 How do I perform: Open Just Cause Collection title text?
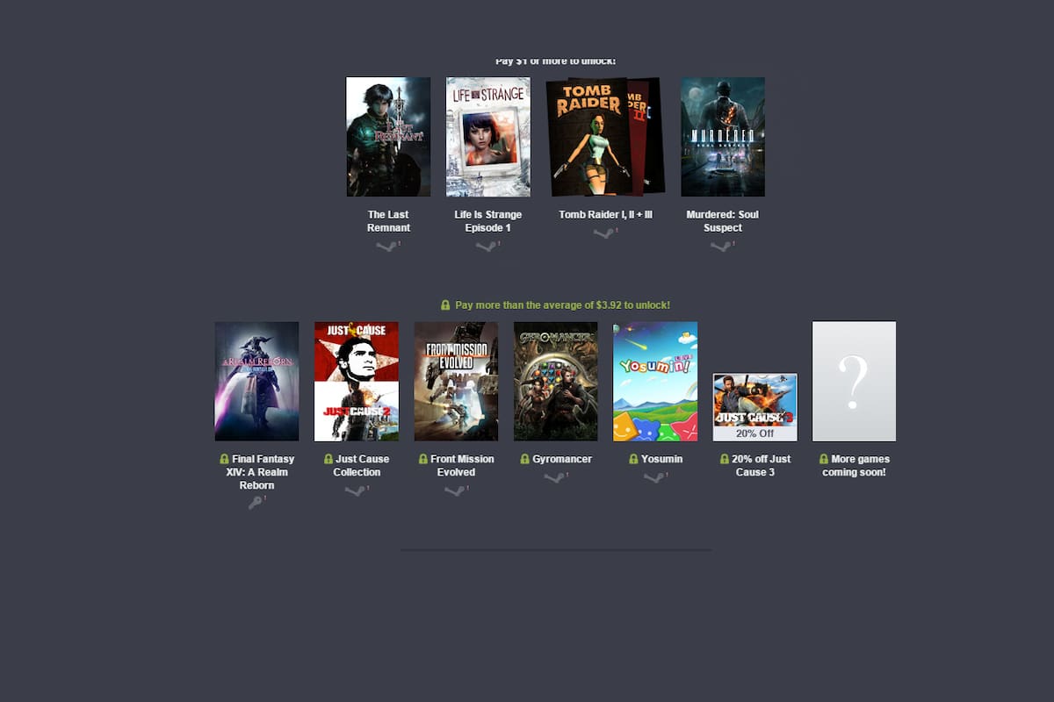tap(361, 465)
